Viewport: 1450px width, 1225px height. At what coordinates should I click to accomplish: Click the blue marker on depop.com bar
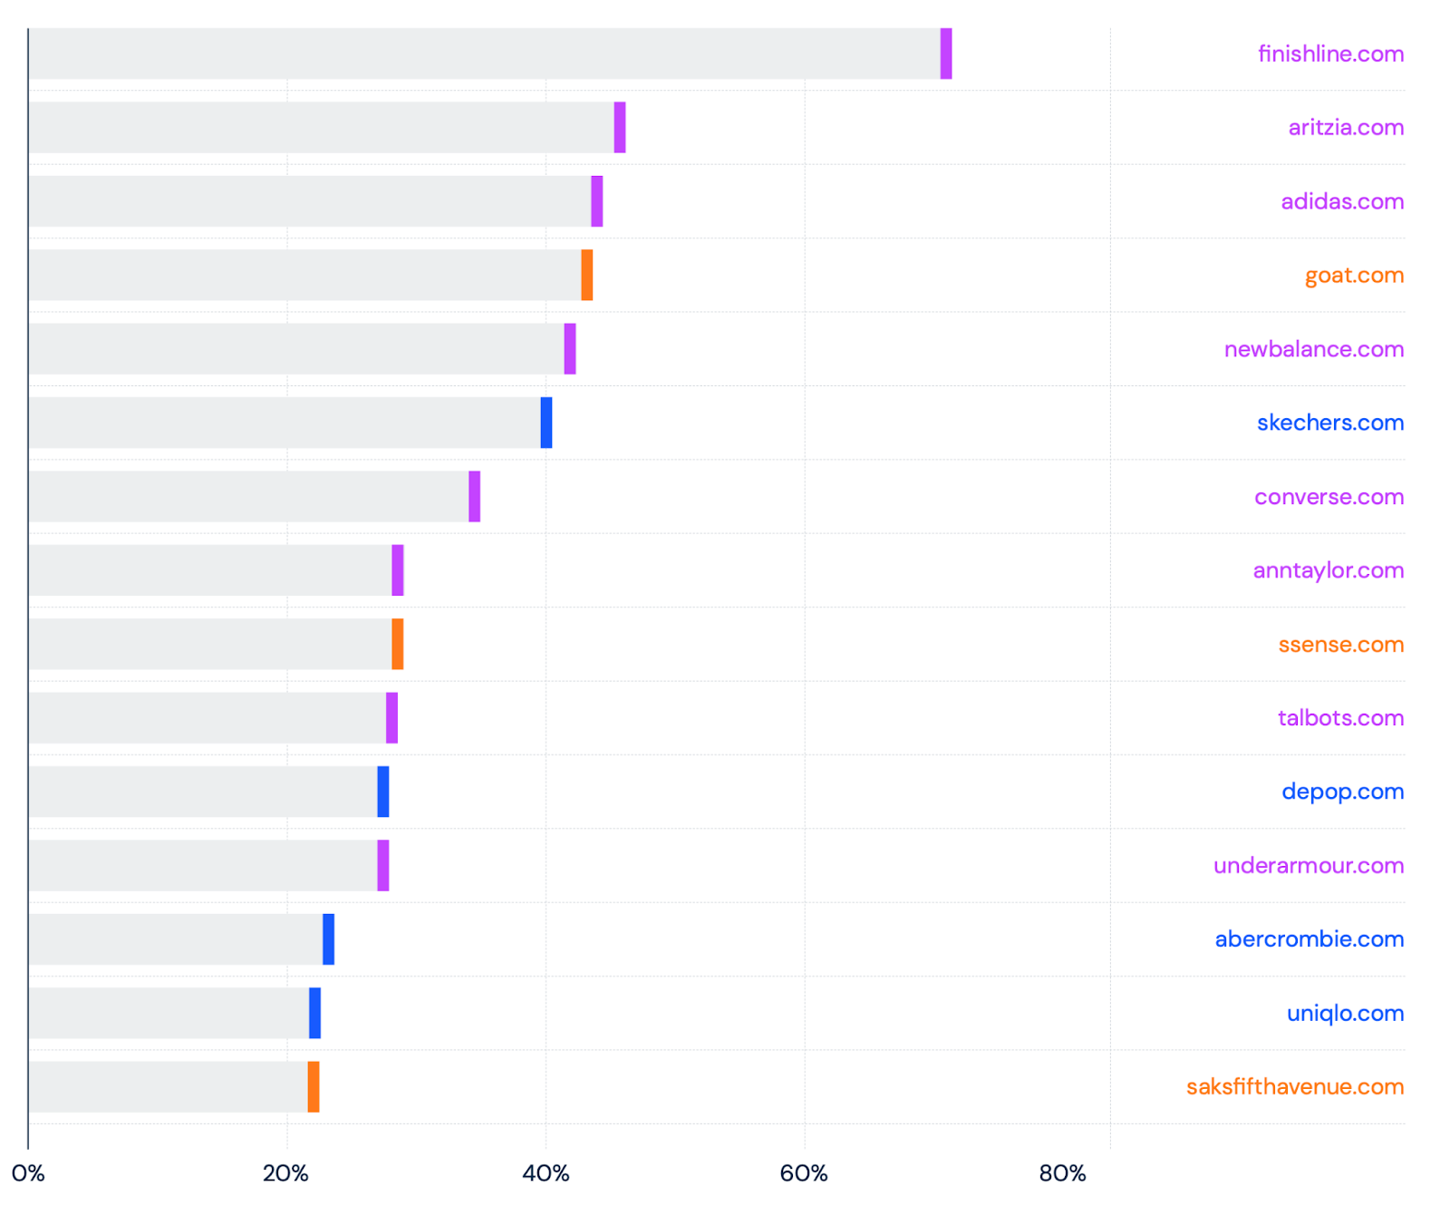[x=383, y=792]
